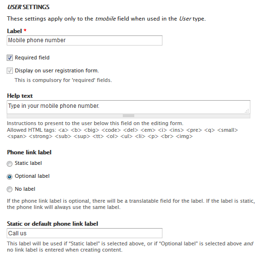Select the Static label radio circle
This screenshot has height=254, width=258.
10,164
